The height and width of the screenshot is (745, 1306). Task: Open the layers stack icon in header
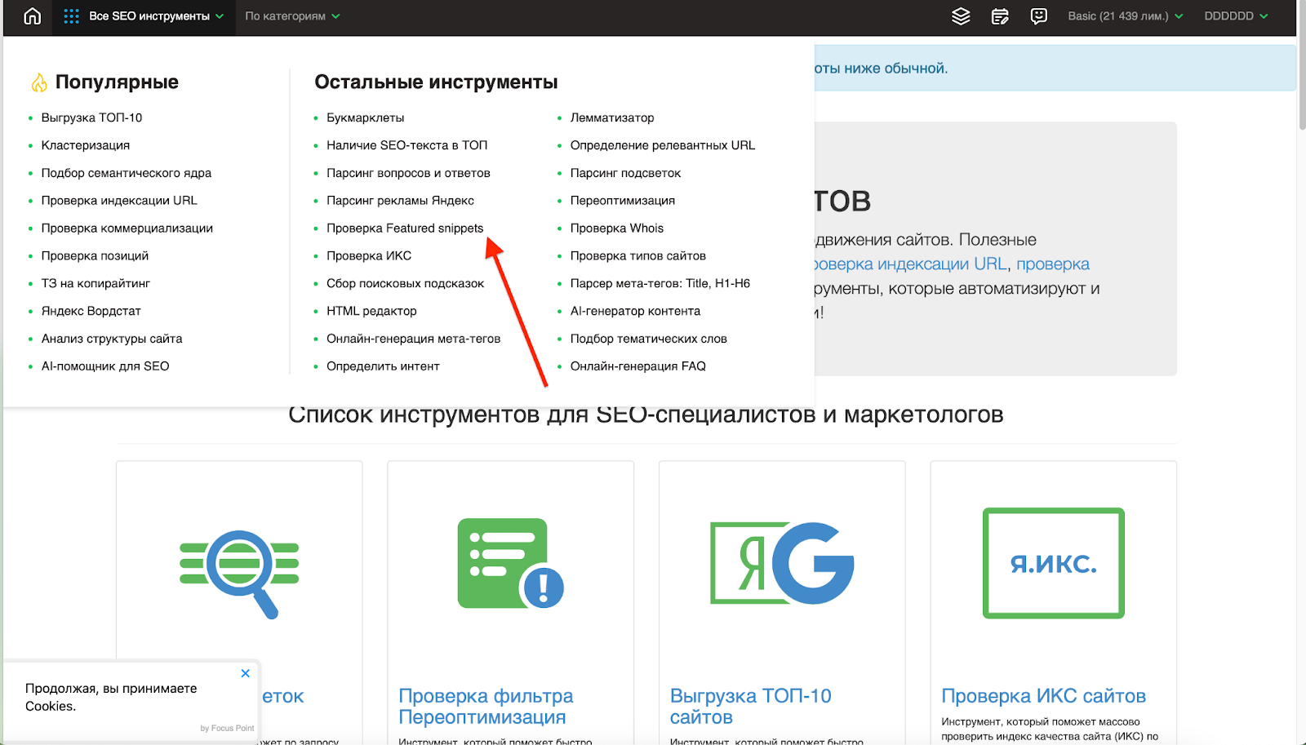click(961, 16)
